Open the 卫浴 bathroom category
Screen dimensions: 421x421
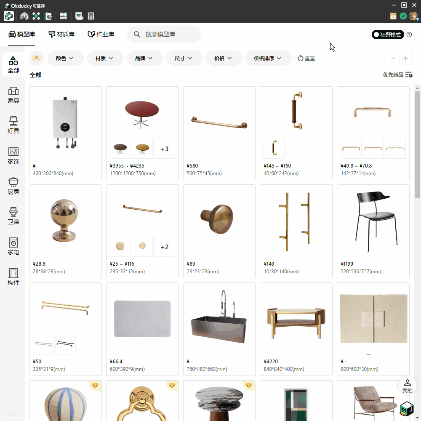13,216
